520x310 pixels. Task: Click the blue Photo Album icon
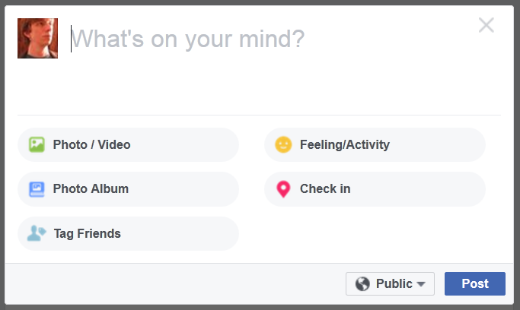coord(37,189)
